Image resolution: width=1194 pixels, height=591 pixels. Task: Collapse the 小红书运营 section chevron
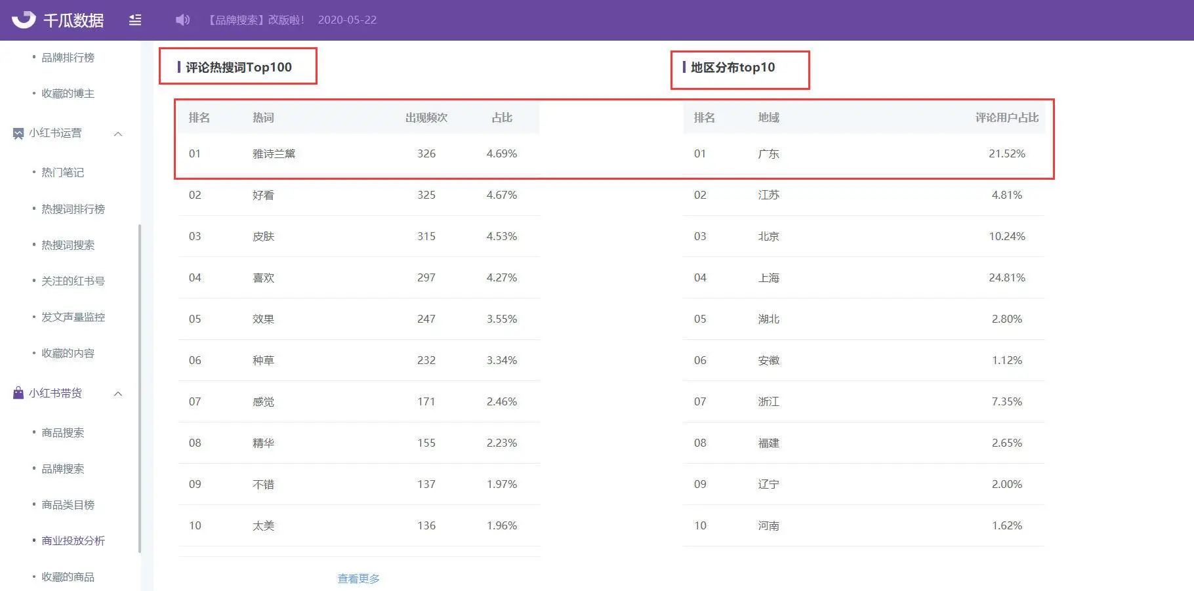coord(118,134)
